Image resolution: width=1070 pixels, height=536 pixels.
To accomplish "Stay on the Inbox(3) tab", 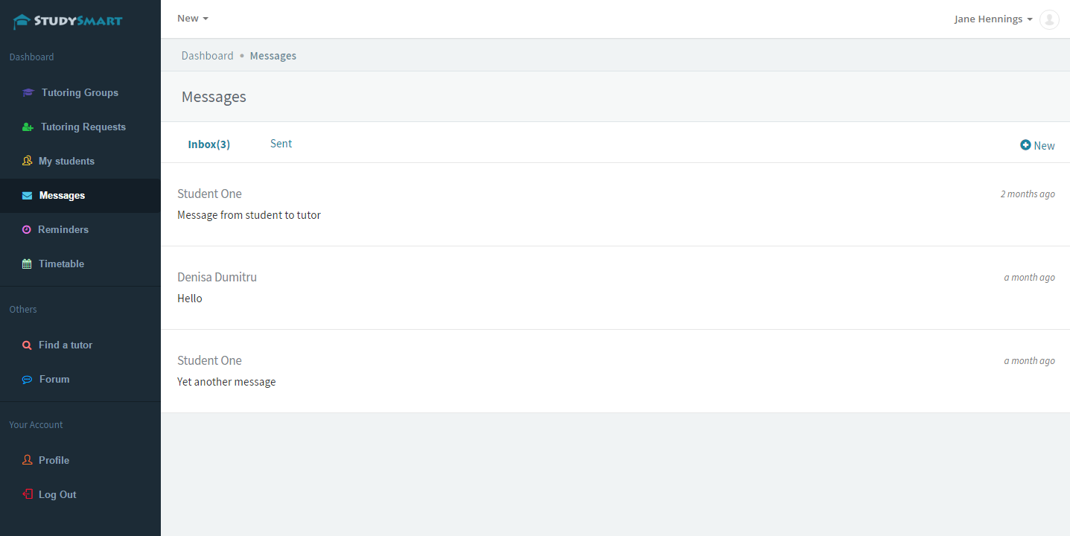I will point(208,143).
